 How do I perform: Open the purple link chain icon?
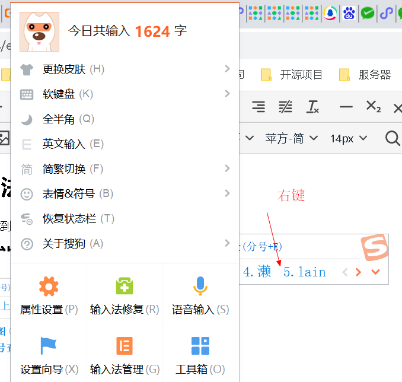click(387, 13)
